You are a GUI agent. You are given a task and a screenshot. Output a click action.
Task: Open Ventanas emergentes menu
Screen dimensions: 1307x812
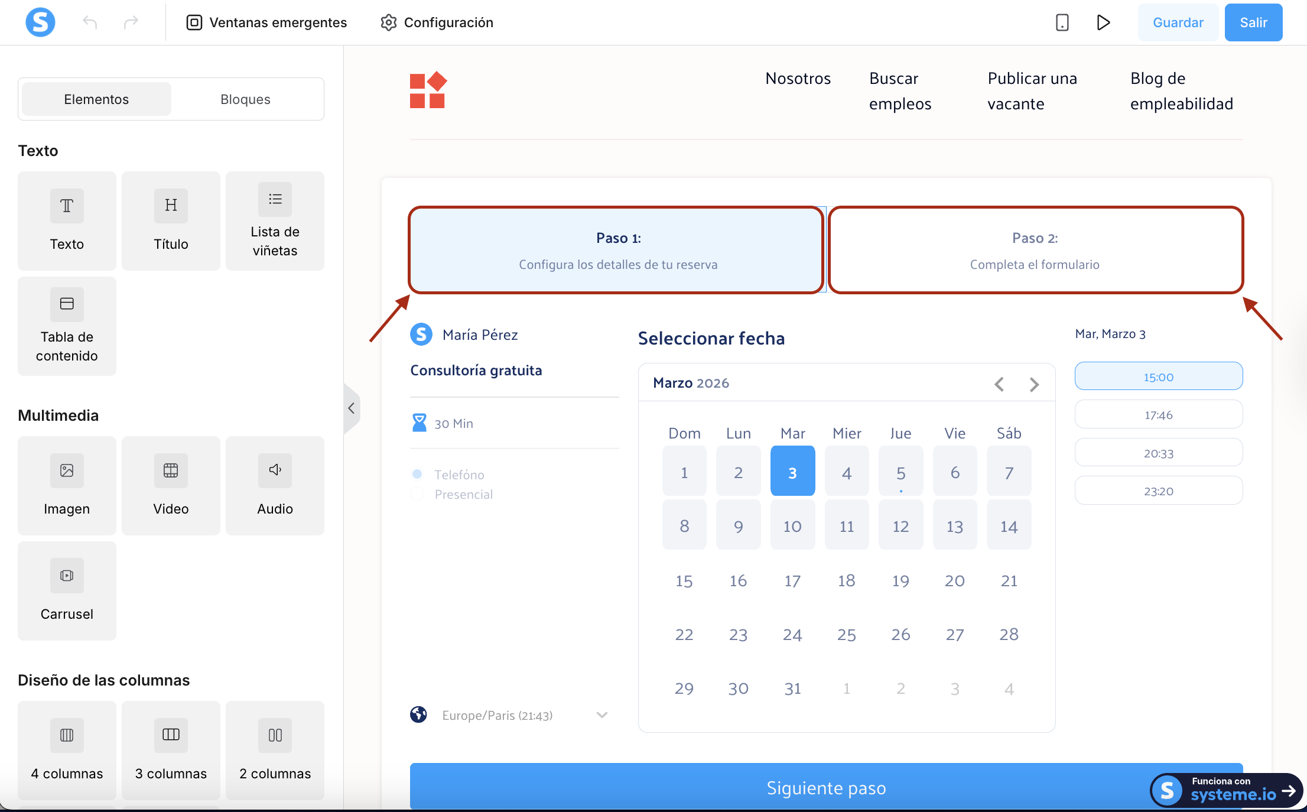(x=267, y=22)
